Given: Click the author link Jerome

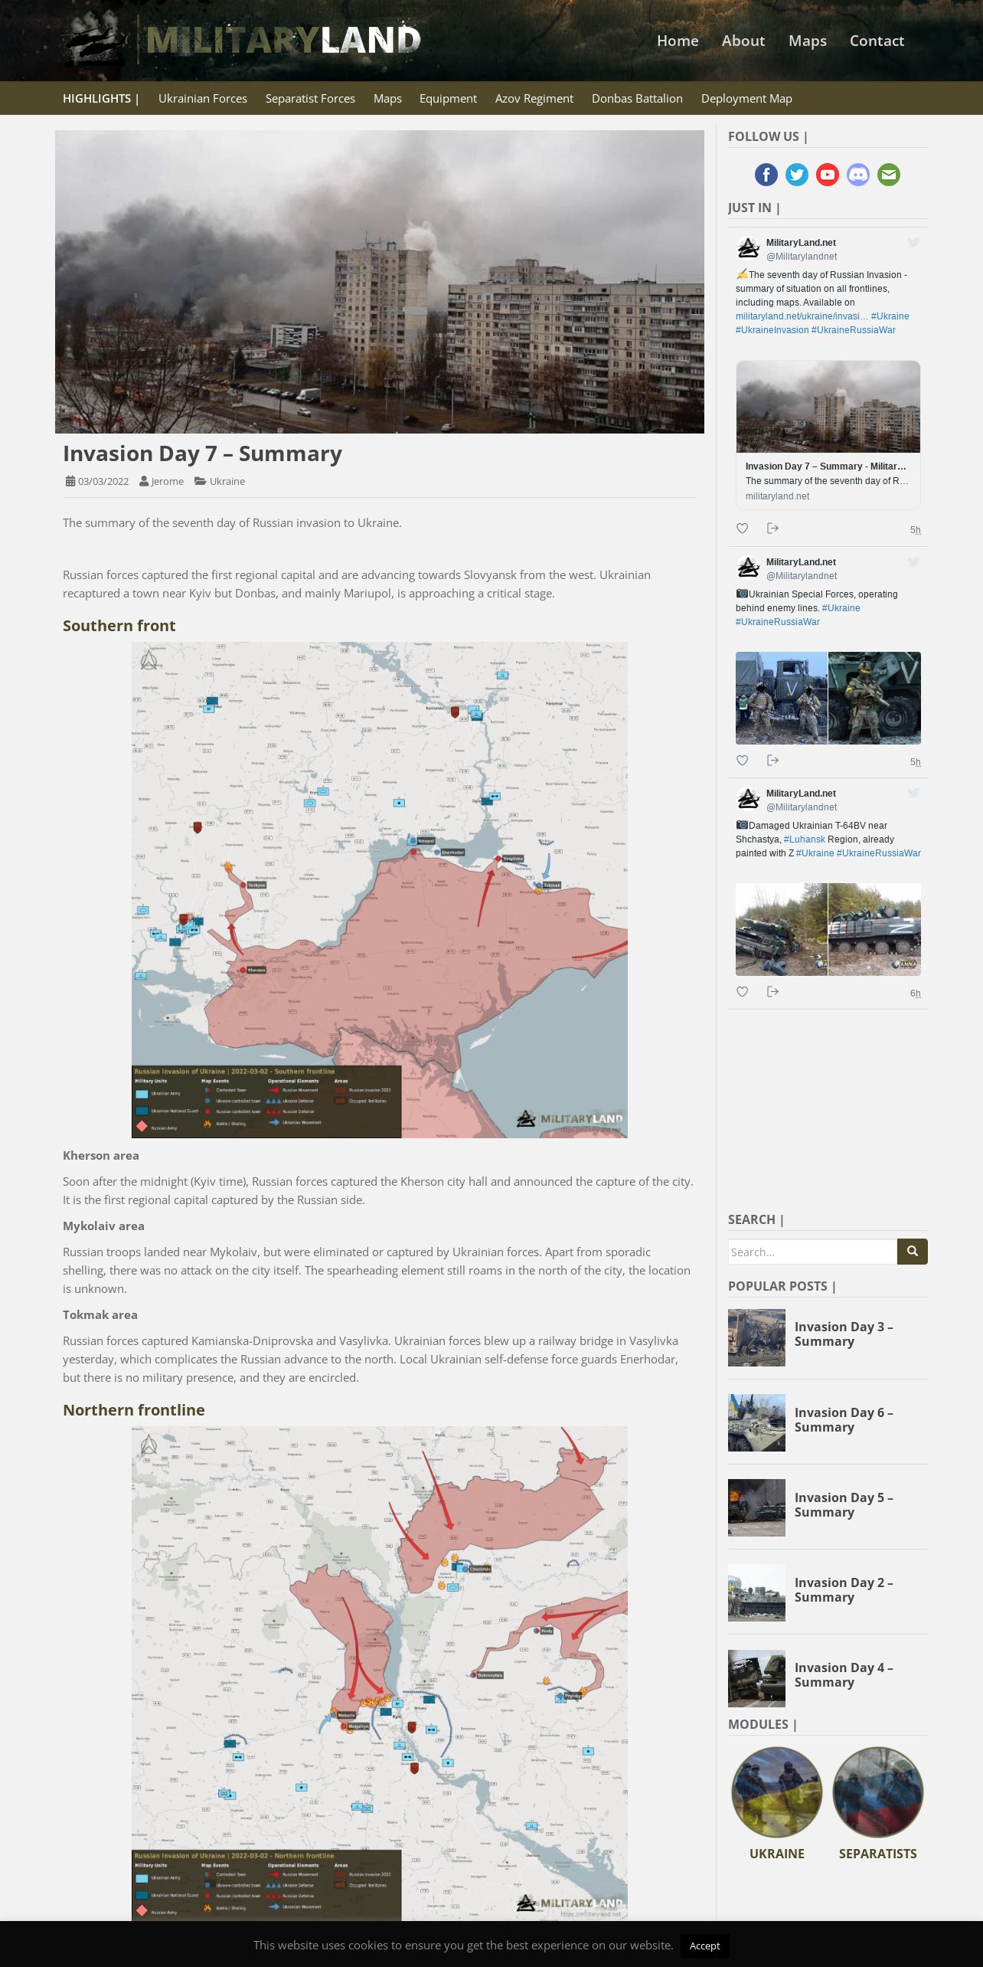Looking at the screenshot, I should pyautogui.click(x=167, y=481).
